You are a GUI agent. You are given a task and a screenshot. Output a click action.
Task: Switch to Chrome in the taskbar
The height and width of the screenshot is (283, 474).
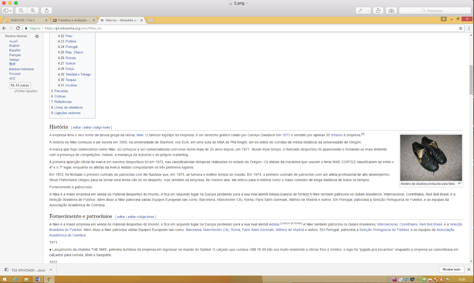coord(49,279)
